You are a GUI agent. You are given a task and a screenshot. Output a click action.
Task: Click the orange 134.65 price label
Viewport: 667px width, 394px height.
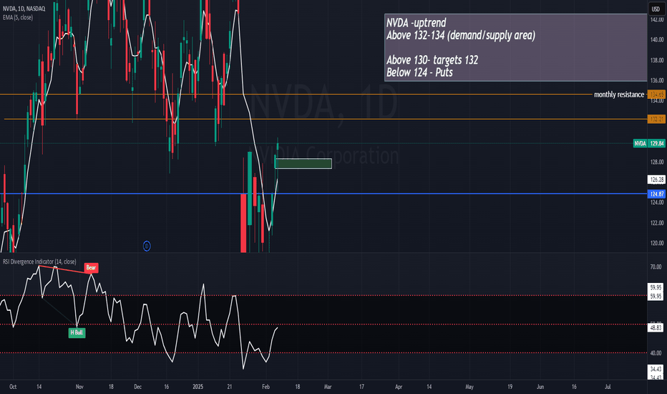point(656,95)
